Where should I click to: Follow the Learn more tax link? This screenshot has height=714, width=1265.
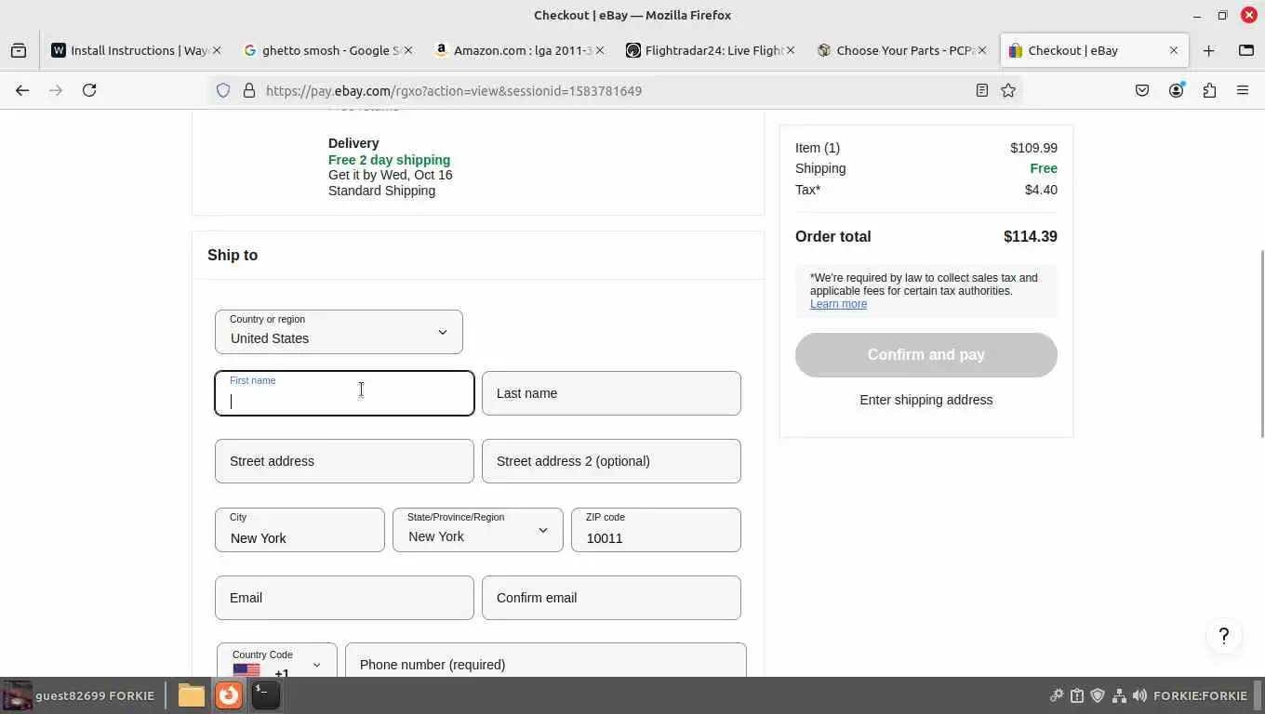[x=838, y=304]
